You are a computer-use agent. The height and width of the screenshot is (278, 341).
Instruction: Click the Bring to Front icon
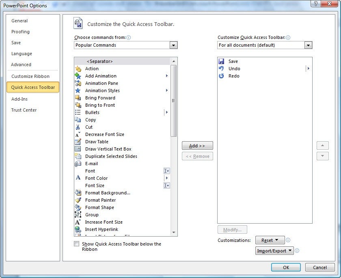click(78, 105)
